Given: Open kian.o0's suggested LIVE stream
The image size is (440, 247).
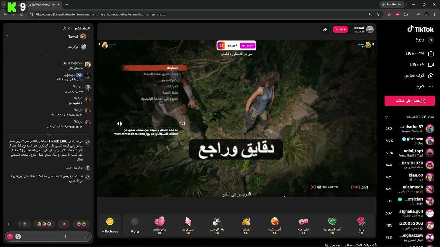Looking at the screenshot, I should click(409, 177).
